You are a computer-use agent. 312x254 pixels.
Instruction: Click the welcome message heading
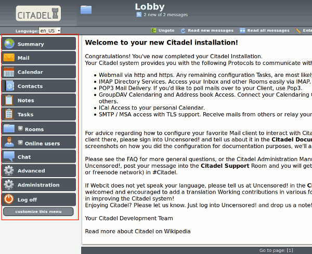click(x=161, y=43)
